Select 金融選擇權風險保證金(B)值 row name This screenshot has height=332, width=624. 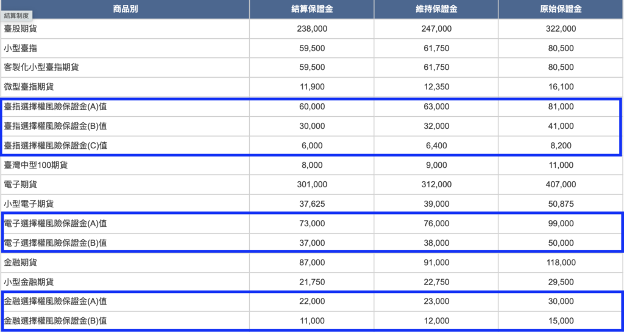click(55, 321)
